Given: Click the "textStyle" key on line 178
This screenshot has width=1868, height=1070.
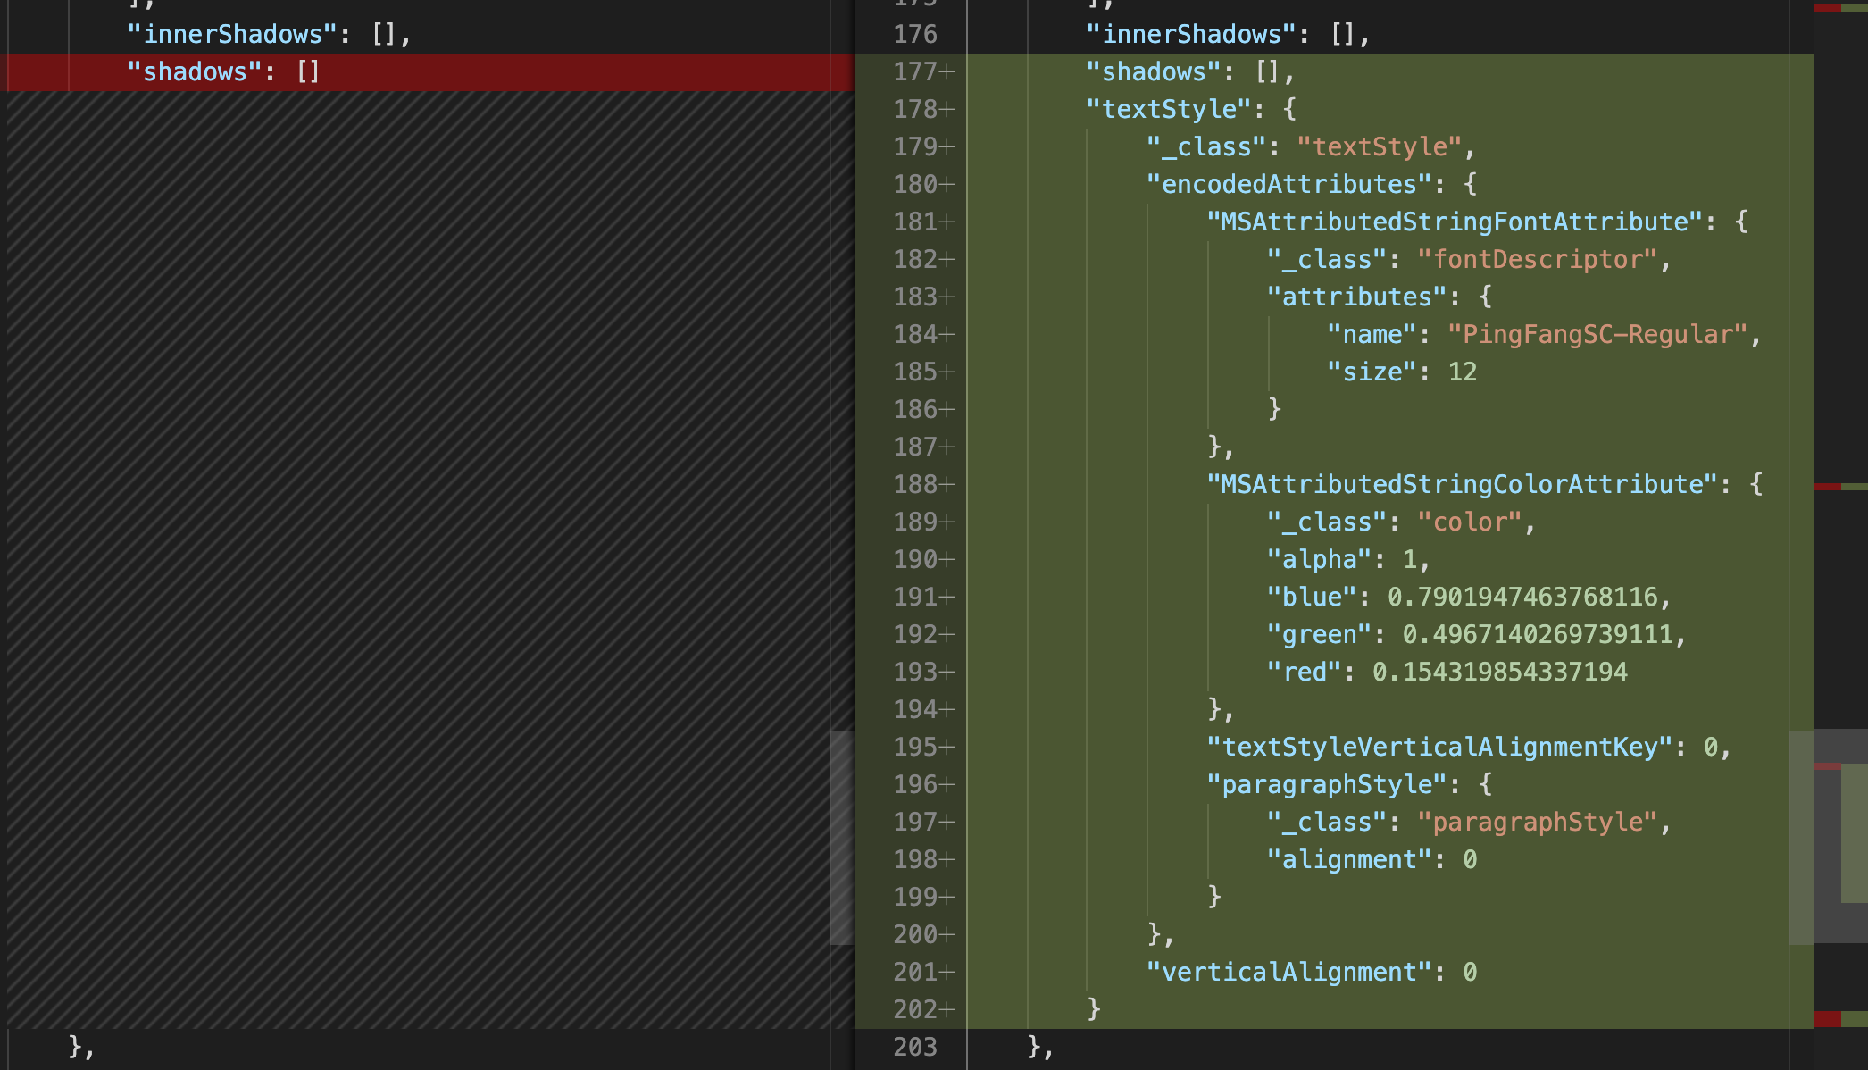Looking at the screenshot, I should pyautogui.click(x=1169, y=109).
